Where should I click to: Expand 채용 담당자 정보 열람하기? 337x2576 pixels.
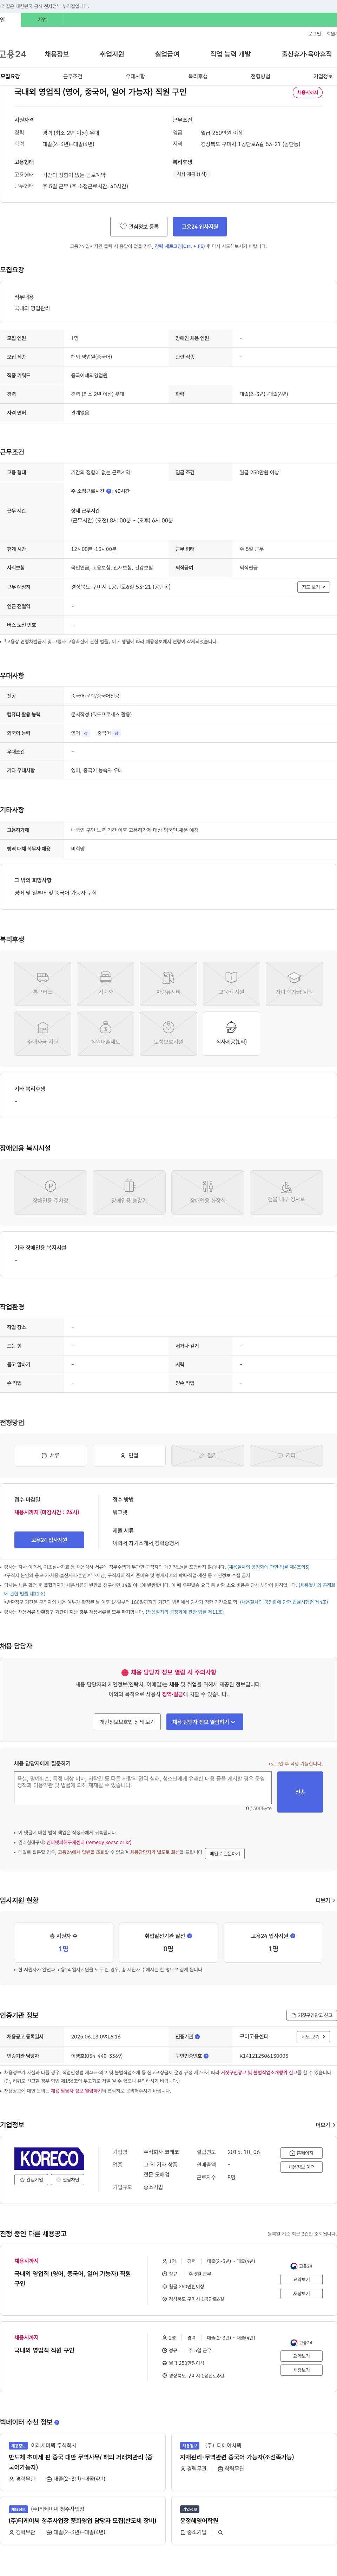tap(205, 1722)
